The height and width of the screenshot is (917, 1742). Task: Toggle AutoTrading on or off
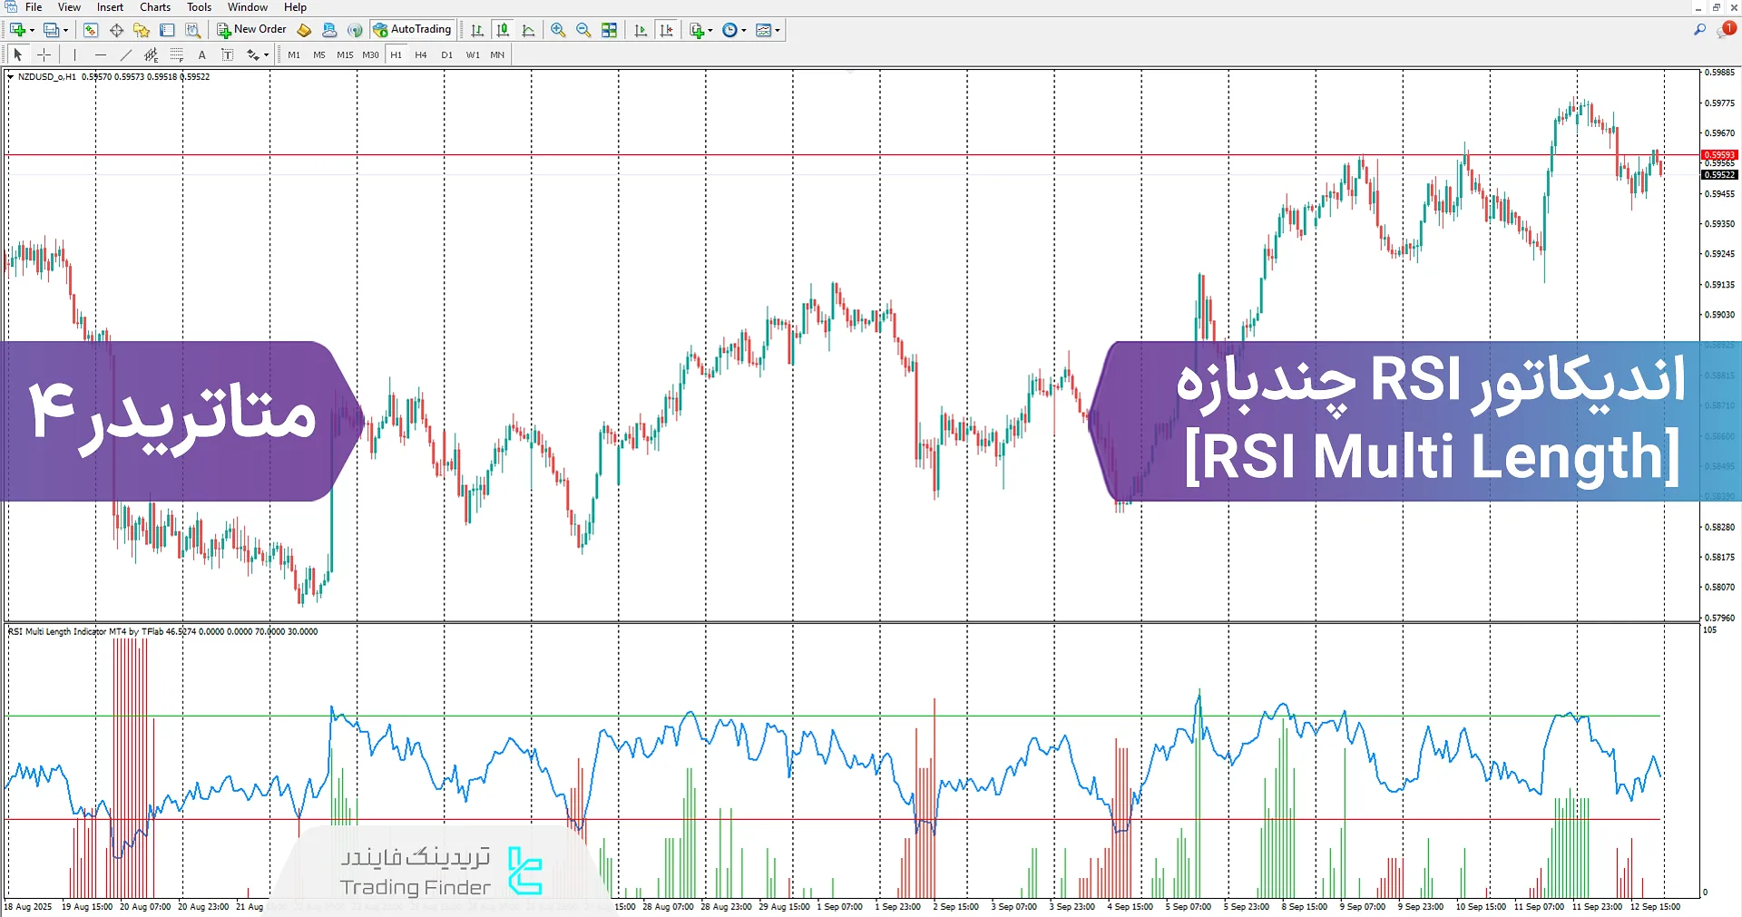point(413,29)
